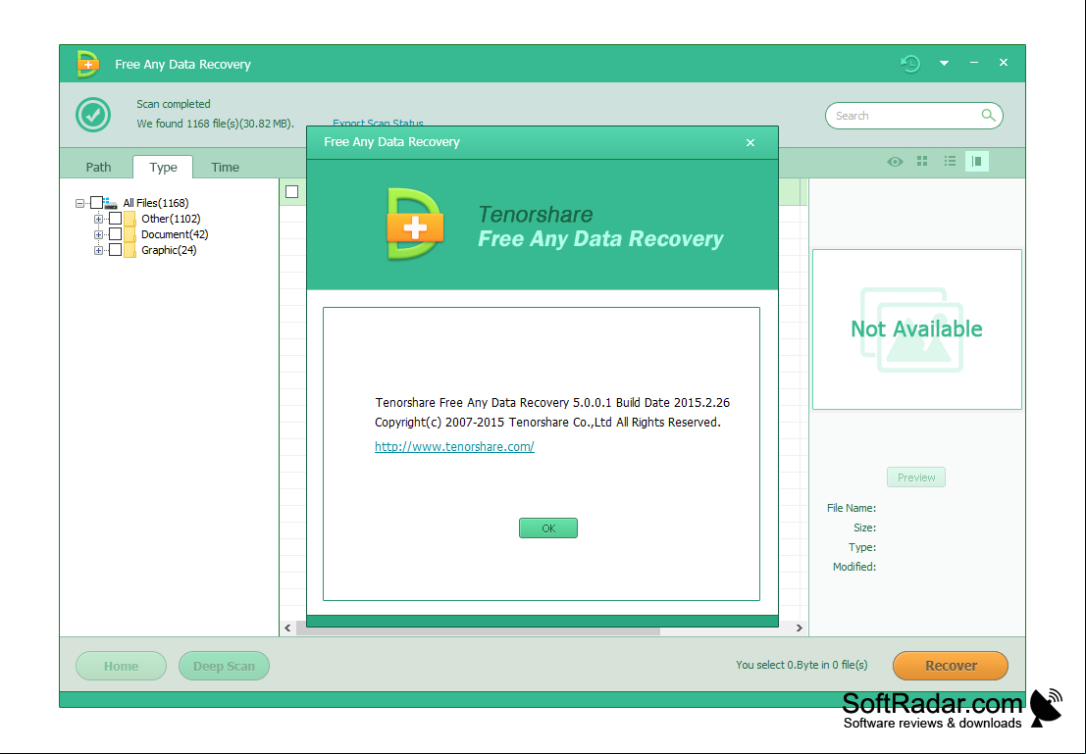This screenshot has height=754, width=1086.
Task: Select the Graphic(24) tree label
Action: 169,250
